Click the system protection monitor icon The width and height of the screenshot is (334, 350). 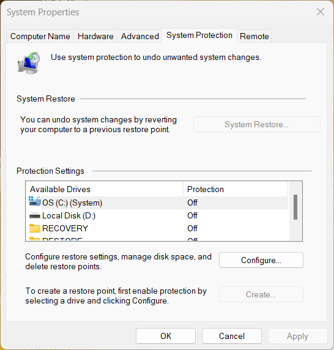point(29,63)
